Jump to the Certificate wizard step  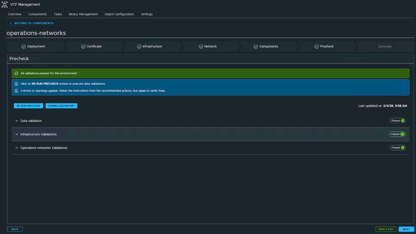(x=94, y=46)
